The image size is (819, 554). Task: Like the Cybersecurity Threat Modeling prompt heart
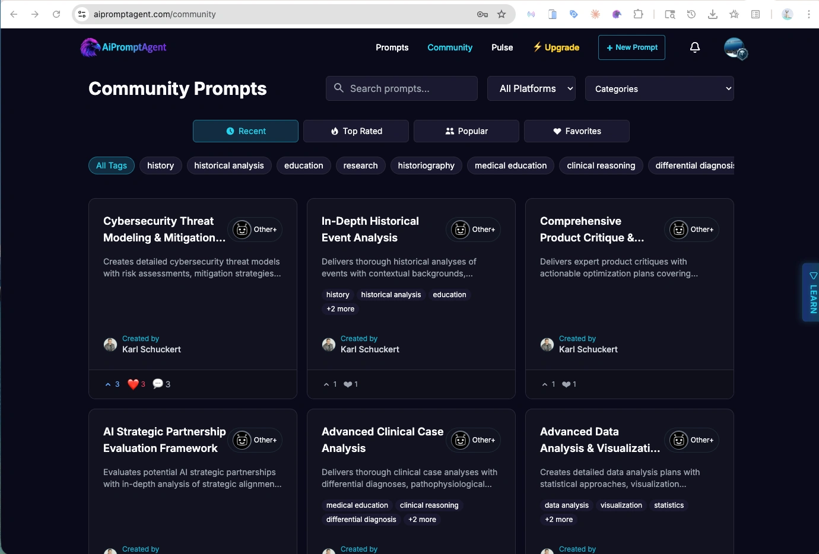[x=136, y=384]
